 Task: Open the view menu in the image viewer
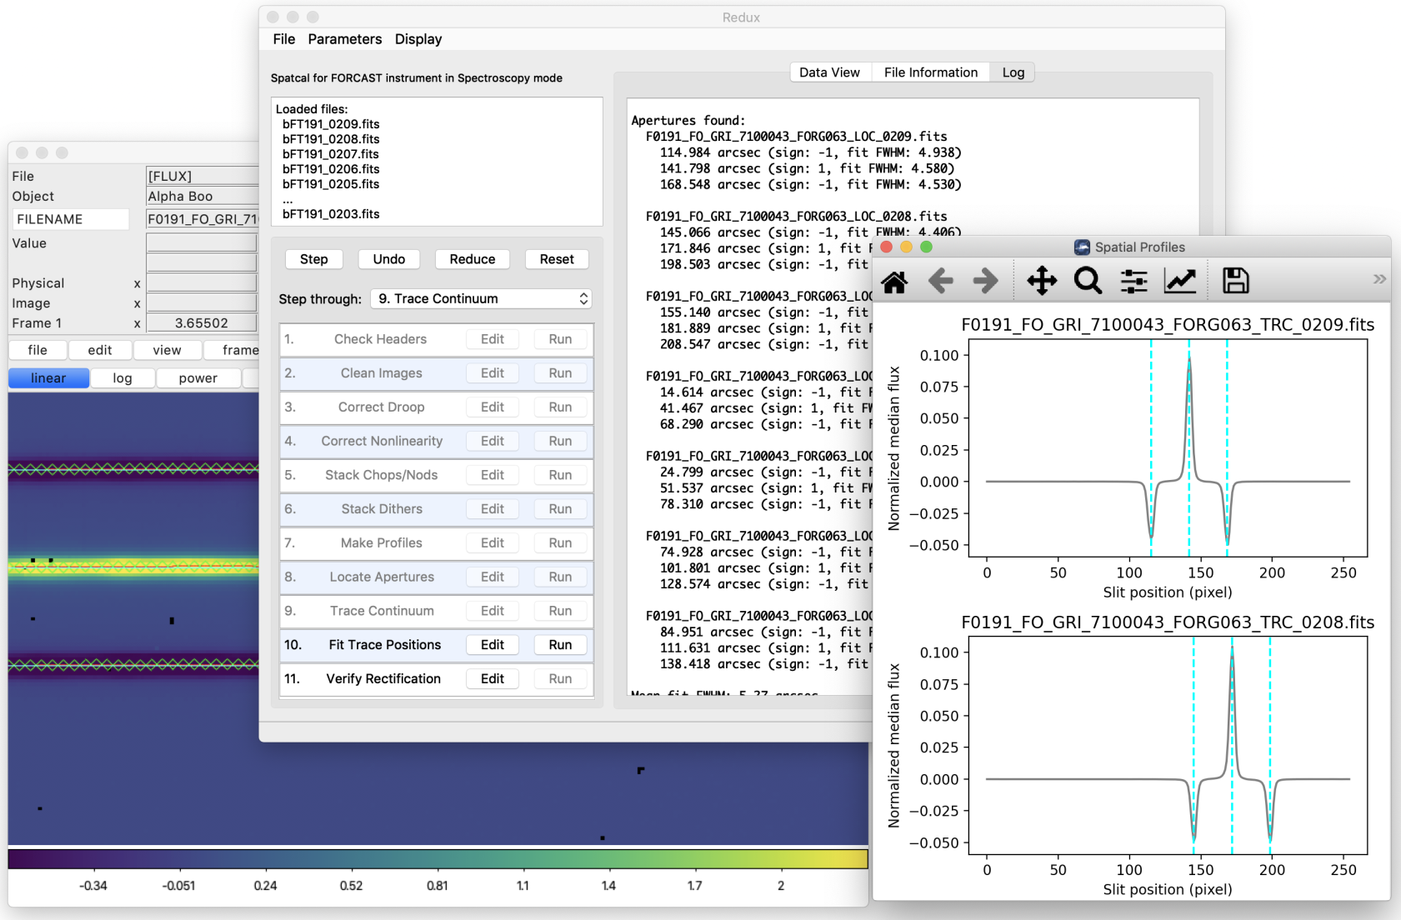pyautogui.click(x=167, y=350)
